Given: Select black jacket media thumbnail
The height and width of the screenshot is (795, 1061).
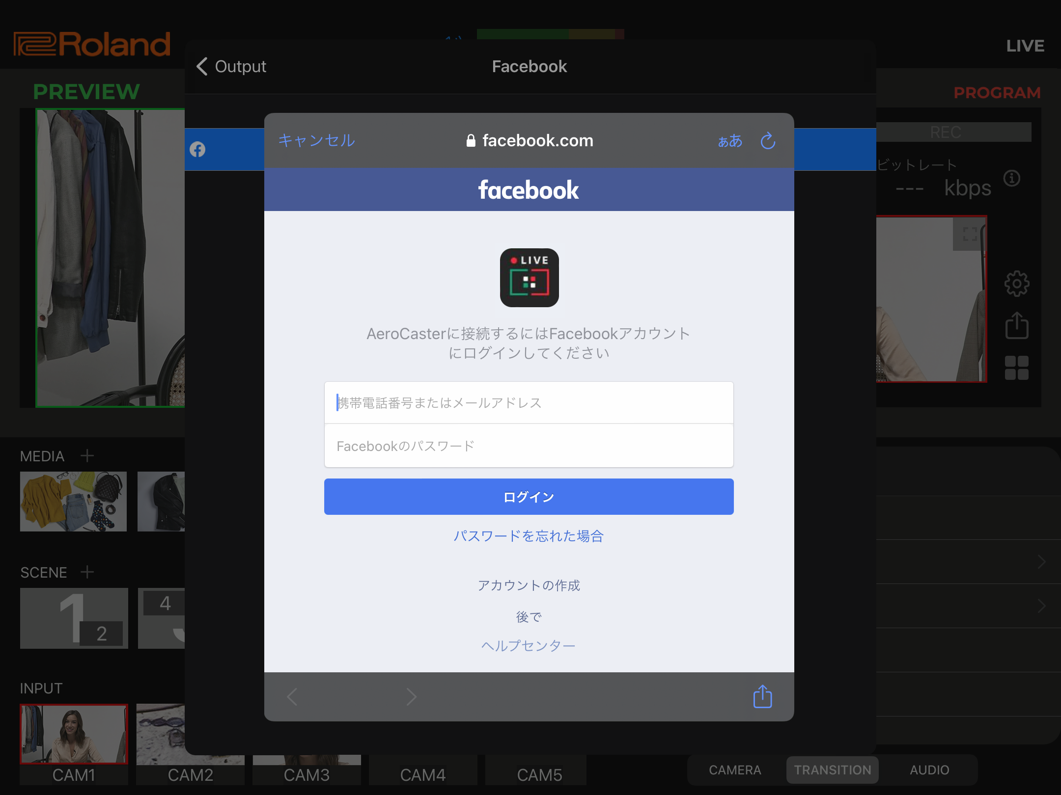Looking at the screenshot, I should click(x=161, y=502).
